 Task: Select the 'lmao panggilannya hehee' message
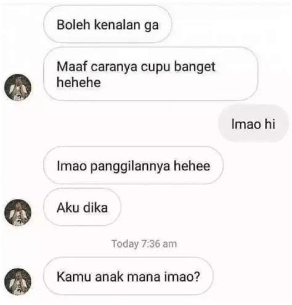(x=133, y=165)
